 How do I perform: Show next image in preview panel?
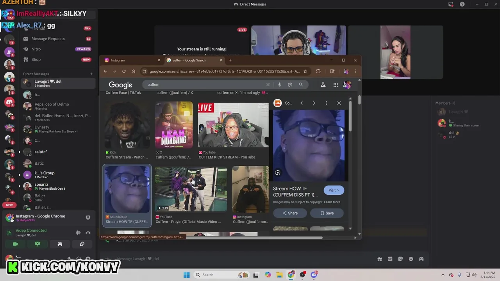click(x=314, y=103)
